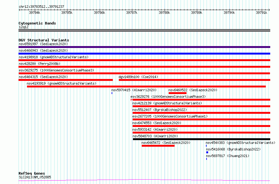Image resolution: width=279 pixels, height=184 pixels.
Task: Click the gray 12q12 cytogenetic band bar
Action: [144, 30]
